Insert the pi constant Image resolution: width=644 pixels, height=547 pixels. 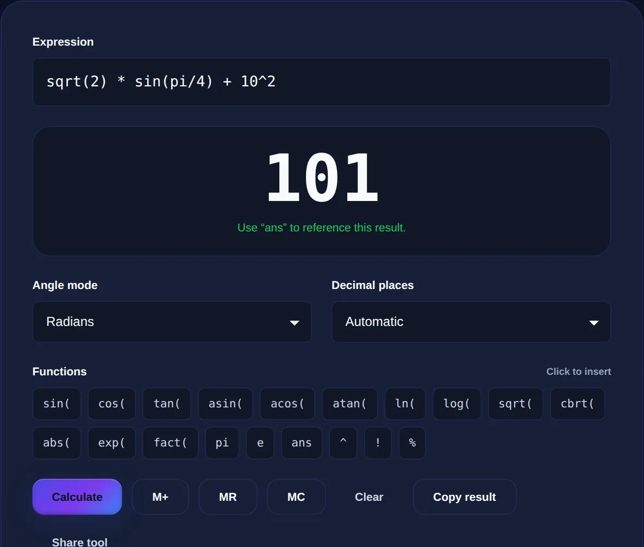(222, 443)
